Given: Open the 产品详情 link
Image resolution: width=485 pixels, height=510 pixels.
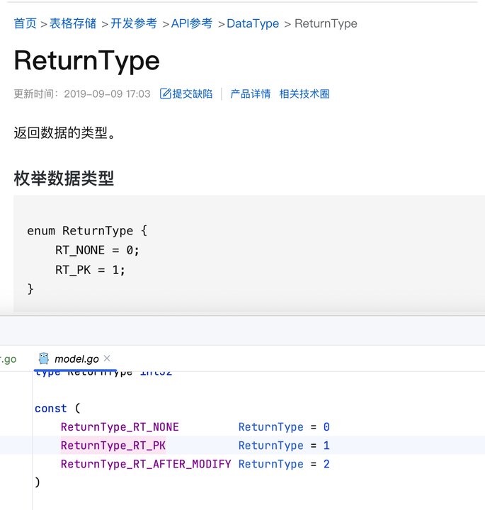Looking at the screenshot, I should click(251, 93).
